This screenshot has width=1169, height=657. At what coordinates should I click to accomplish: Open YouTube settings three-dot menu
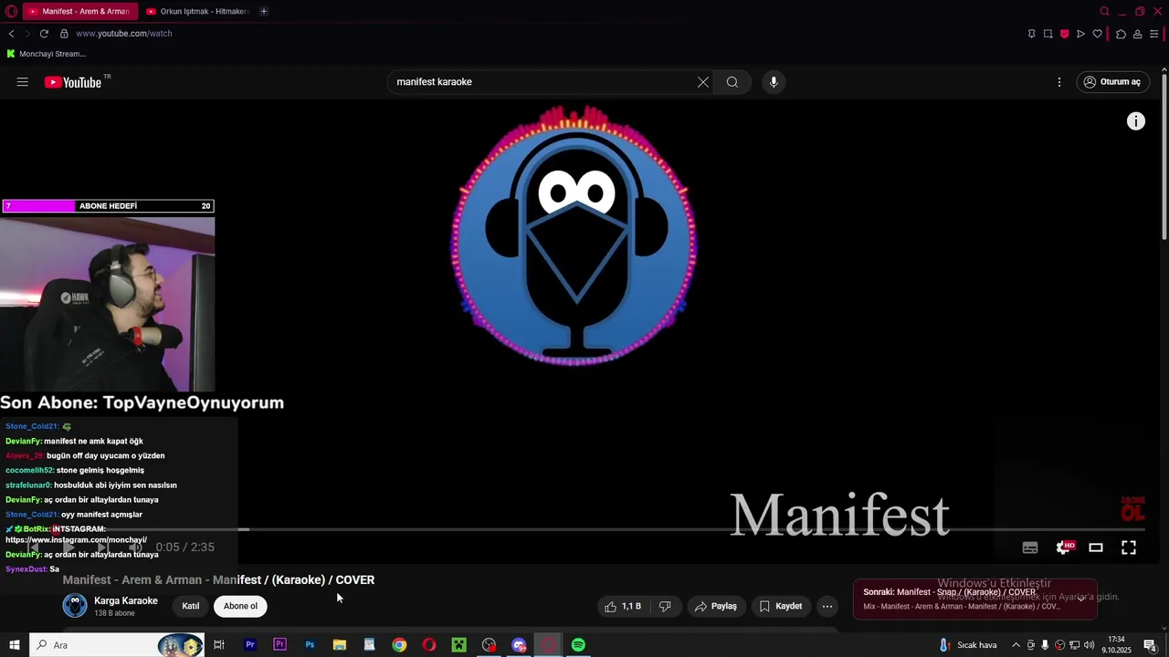pos(1059,82)
